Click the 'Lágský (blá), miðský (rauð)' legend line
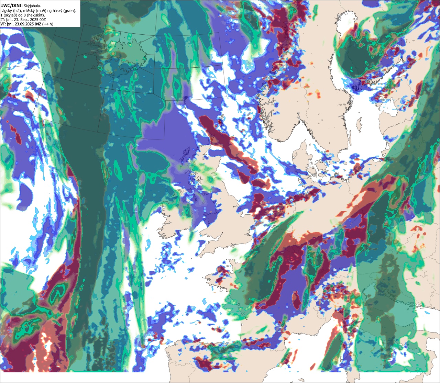 click(38, 11)
